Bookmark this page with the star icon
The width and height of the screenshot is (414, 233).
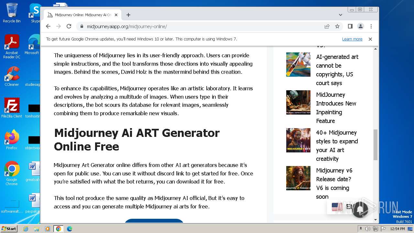337,26
